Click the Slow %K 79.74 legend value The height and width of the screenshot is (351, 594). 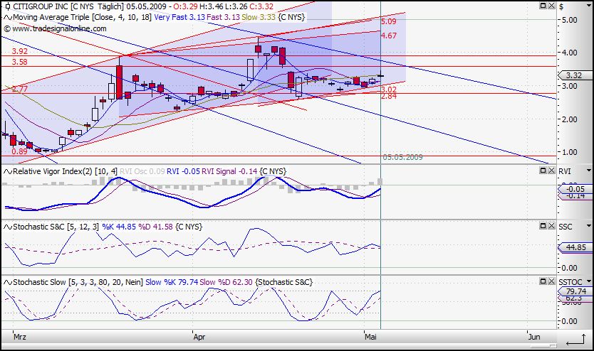coord(172,282)
